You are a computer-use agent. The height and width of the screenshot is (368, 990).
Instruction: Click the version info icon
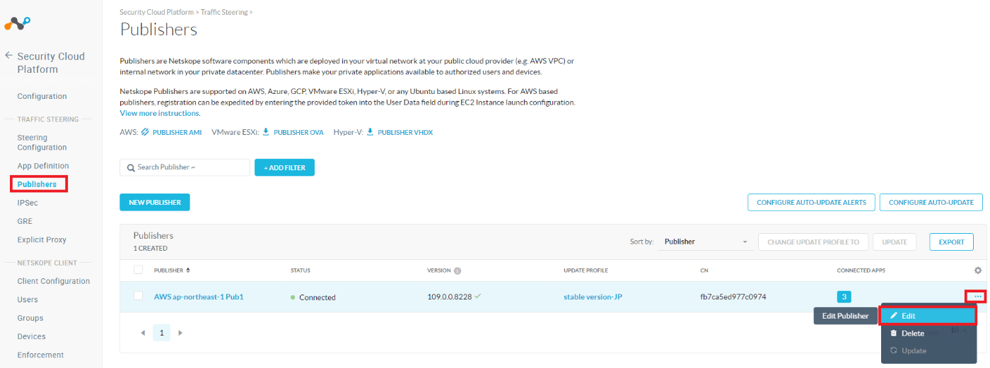coord(458,271)
